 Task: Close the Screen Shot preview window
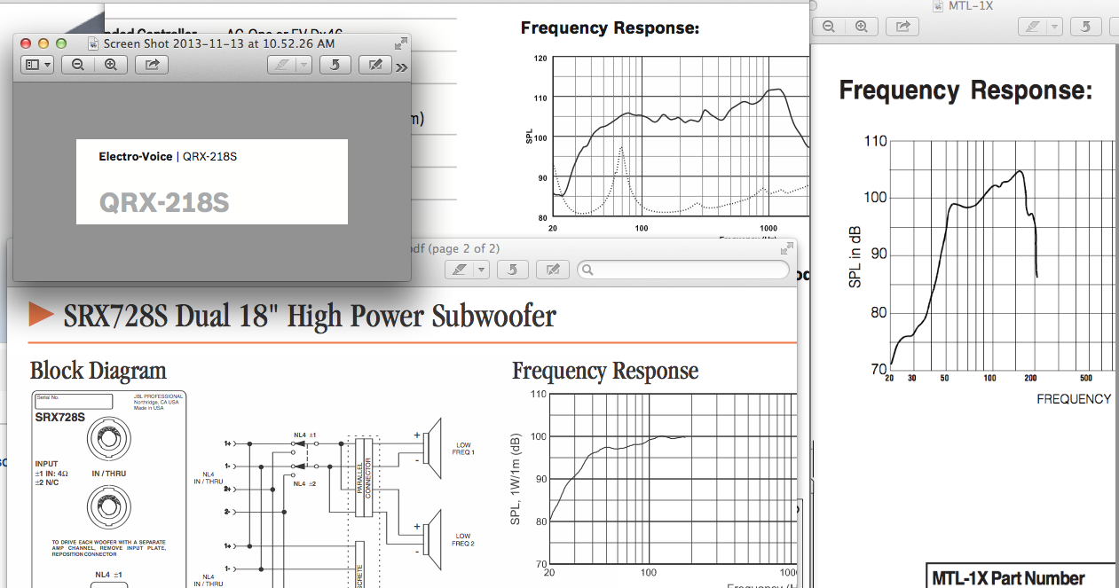coord(26,43)
